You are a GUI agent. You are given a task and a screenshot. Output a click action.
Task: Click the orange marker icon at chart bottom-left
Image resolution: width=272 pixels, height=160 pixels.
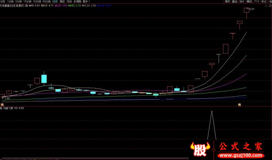point(2,105)
